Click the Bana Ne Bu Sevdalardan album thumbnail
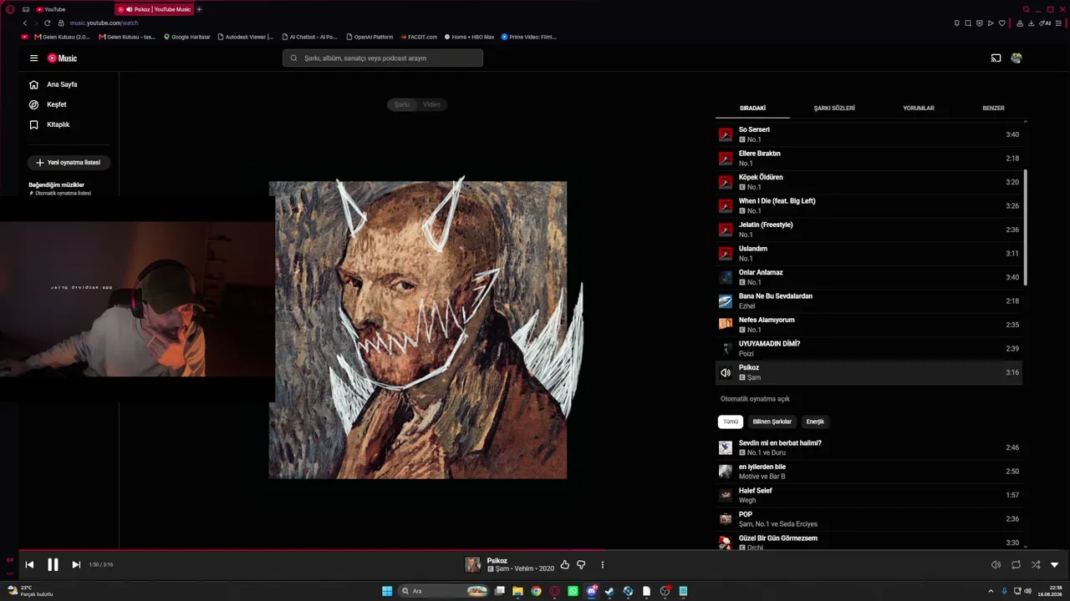The width and height of the screenshot is (1070, 601). point(726,301)
